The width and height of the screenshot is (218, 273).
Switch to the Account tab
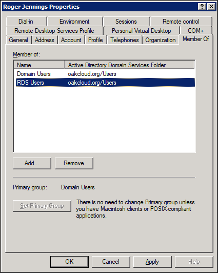[x=71, y=40]
